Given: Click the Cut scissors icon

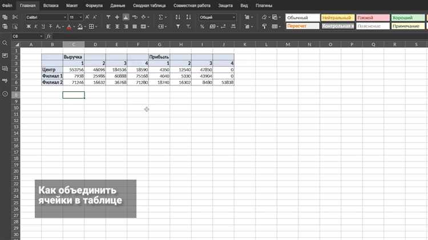Looking at the screenshot, I should [15, 17].
